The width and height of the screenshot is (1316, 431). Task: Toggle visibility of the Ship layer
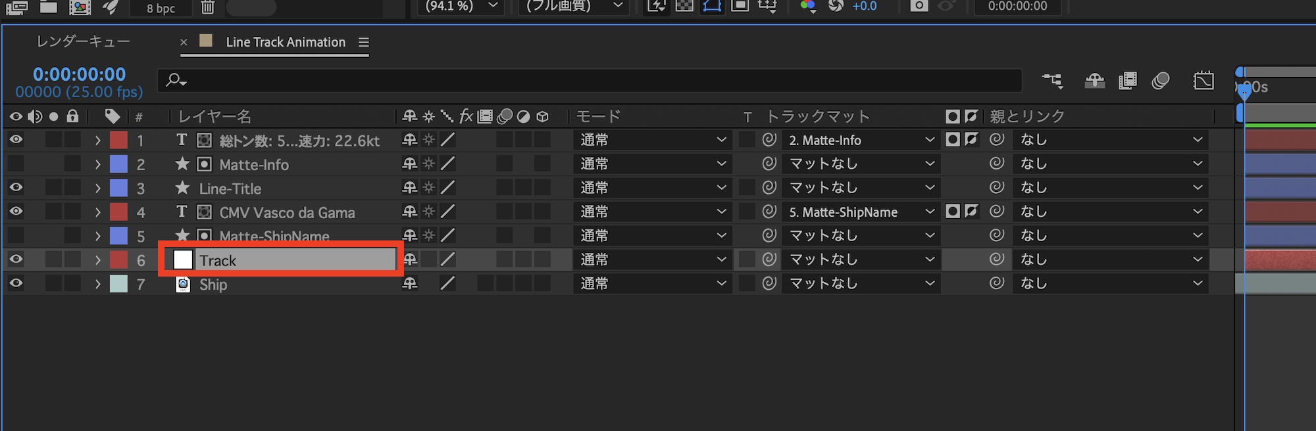16,284
